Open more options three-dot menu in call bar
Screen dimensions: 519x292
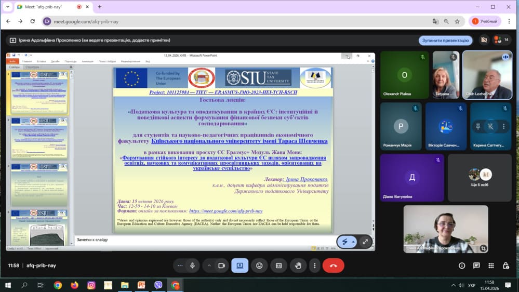click(314, 266)
